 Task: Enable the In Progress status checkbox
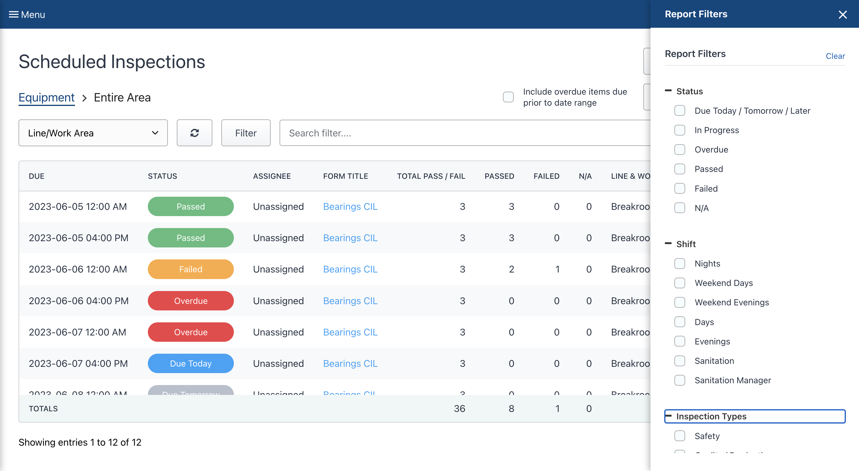tap(679, 130)
